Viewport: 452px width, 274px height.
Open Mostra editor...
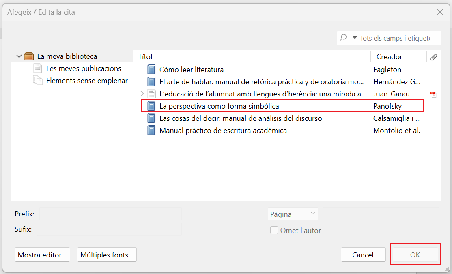click(x=42, y=255)
